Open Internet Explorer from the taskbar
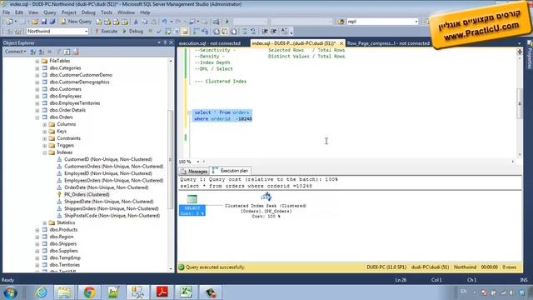The height and width of the screenshot is (300, 533). (x=41, y=292)
